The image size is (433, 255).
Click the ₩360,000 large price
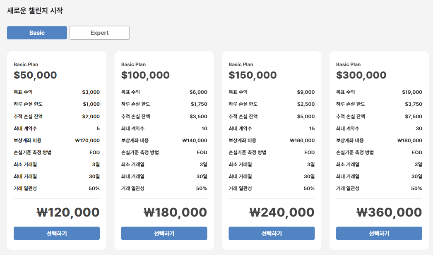[x=389, y=212]
